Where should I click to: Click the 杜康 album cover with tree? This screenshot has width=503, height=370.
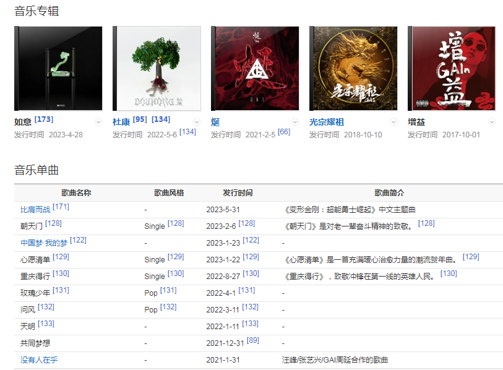click(157, 68)
